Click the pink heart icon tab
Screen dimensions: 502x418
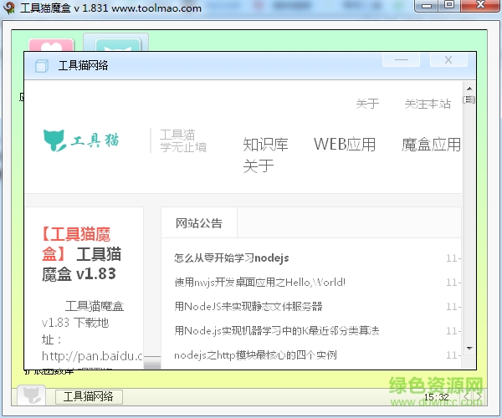pyautogui.click(x=51, y=45)
